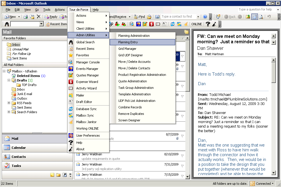Viewport: 281px width, 187px height.
Task: Click the Find button
Action: 139,17
